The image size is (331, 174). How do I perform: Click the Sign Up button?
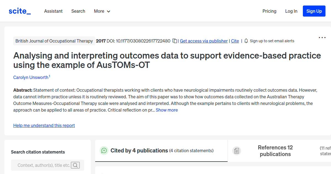(x=314, y=11)
